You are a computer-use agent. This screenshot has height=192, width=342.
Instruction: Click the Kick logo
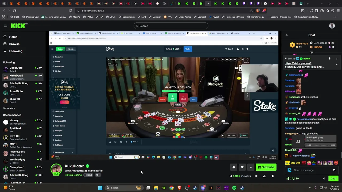(x=19, y=26)
